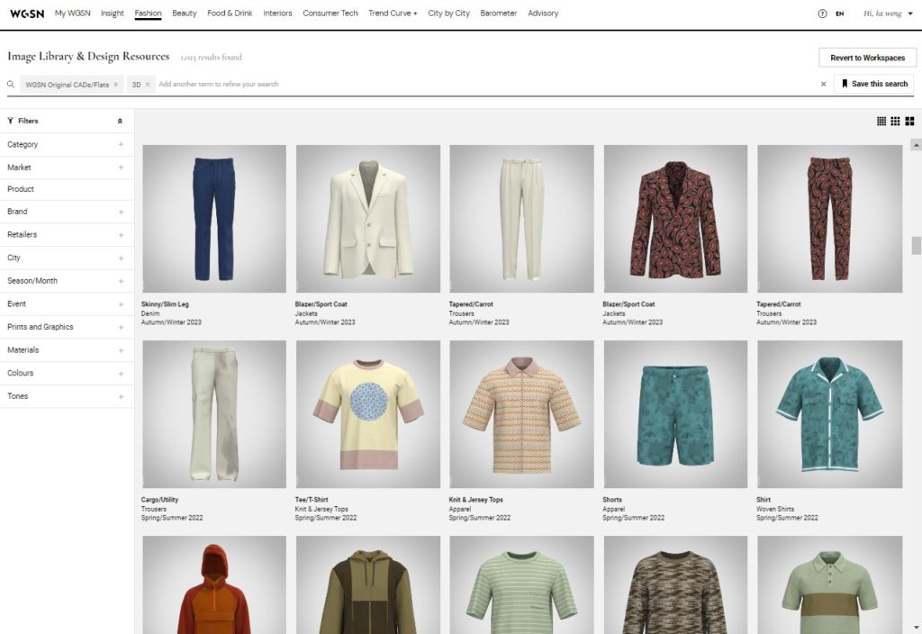Viewport: 922px width, 634px height.
Task: Switch to the smallest grid view icon
Action: pyautogui.click(x=881, y=122)
